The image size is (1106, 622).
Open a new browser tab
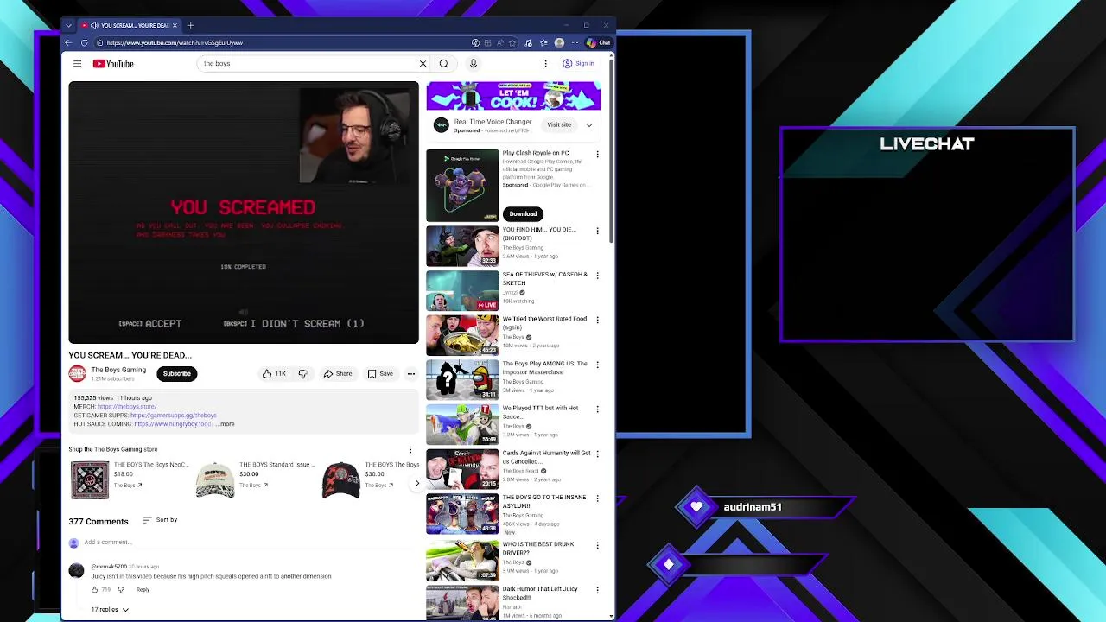190,25
